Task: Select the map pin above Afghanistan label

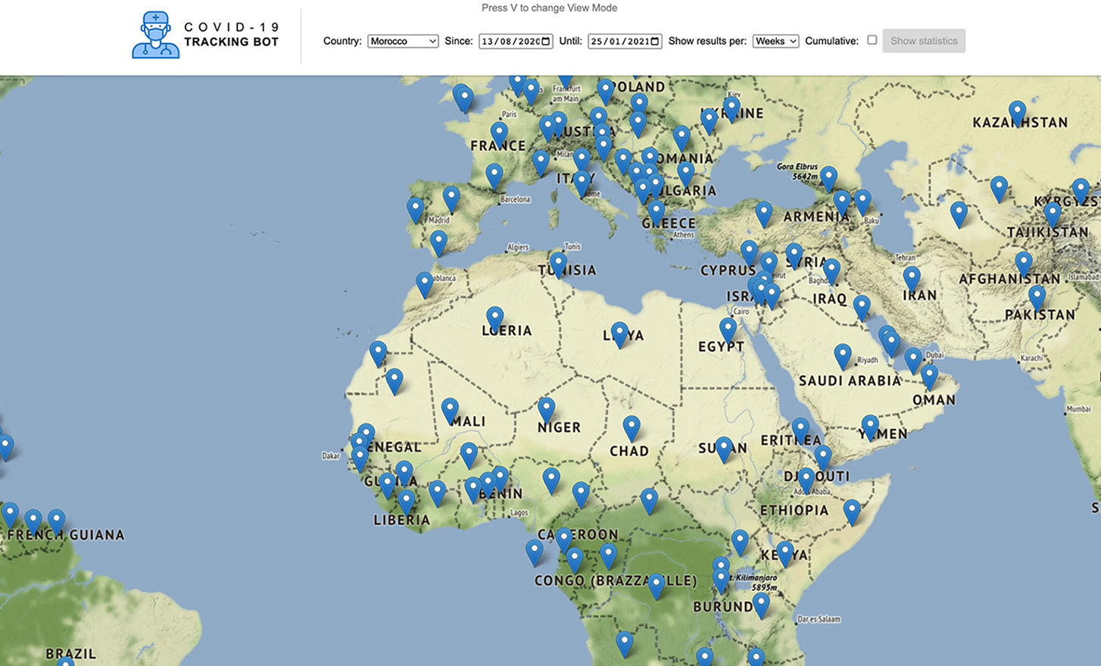Action: [1024, 264]
